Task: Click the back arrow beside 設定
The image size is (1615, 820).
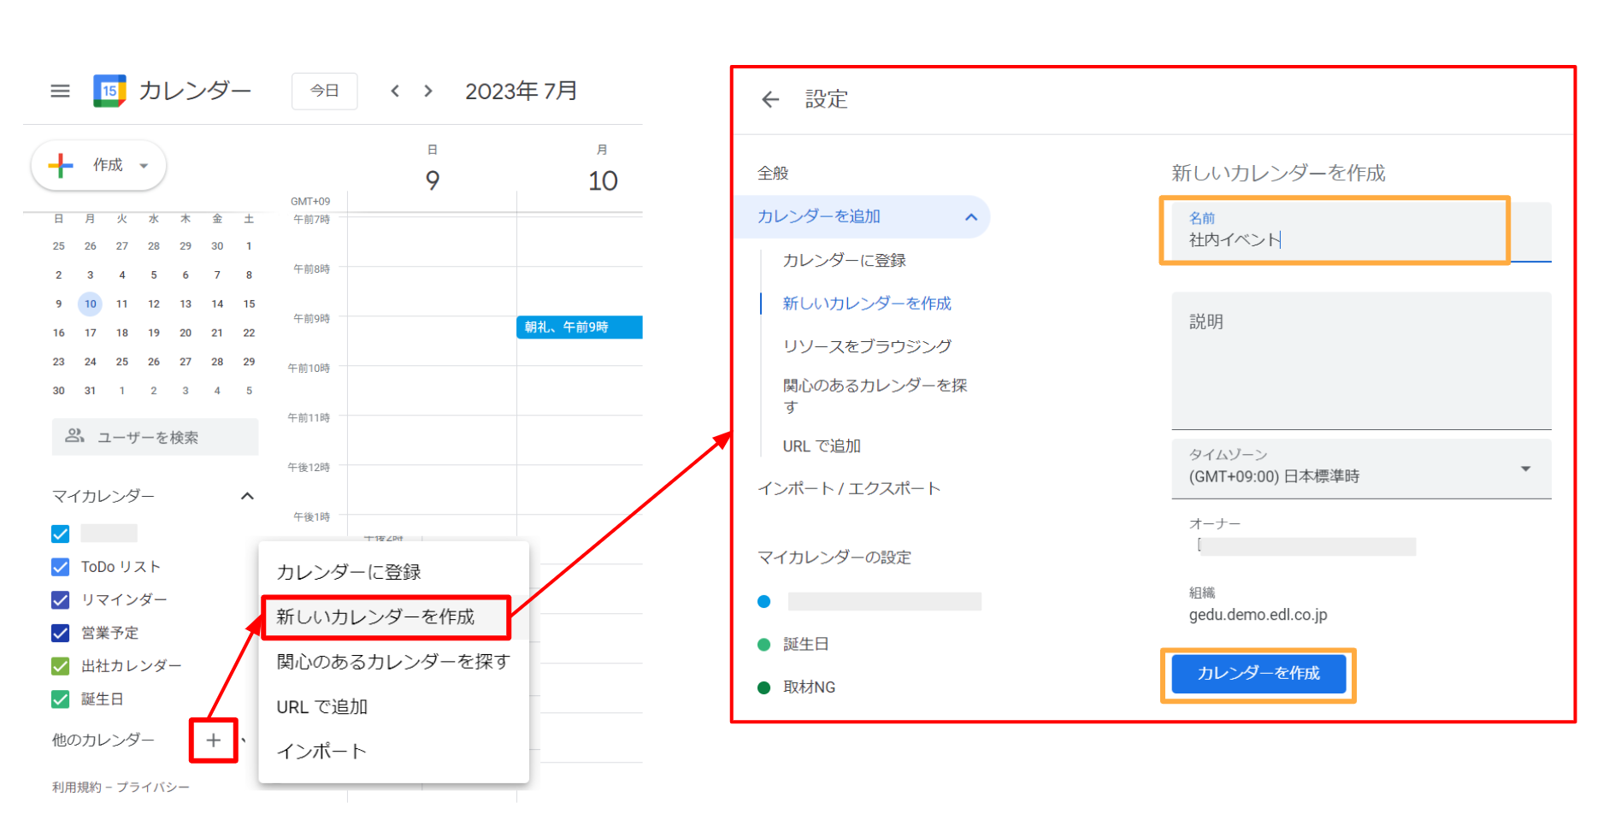Action: pos(770,100)
